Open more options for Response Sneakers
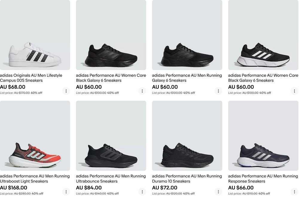Image resolution: width=299 pixels, height=200 pixels. pyautogui.click(x=294, y=192)
